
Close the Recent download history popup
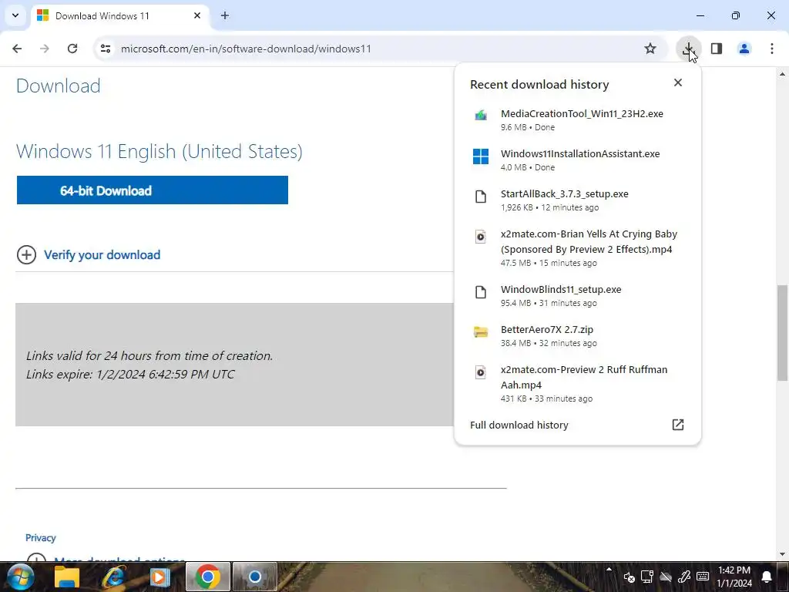click(678, 82)
